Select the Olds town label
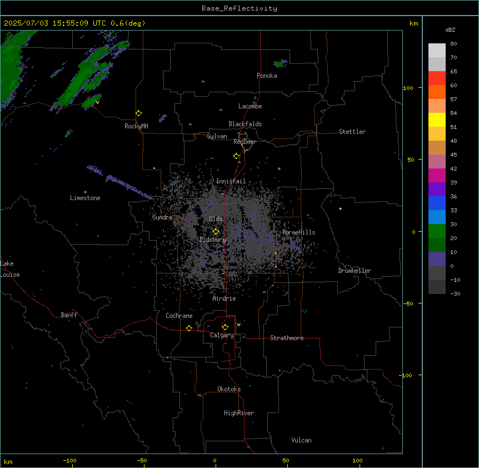479x468 pixels. pos(216,219)
